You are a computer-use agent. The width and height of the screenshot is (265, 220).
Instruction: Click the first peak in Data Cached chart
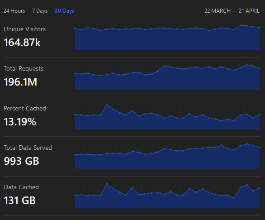coord(107,184)
